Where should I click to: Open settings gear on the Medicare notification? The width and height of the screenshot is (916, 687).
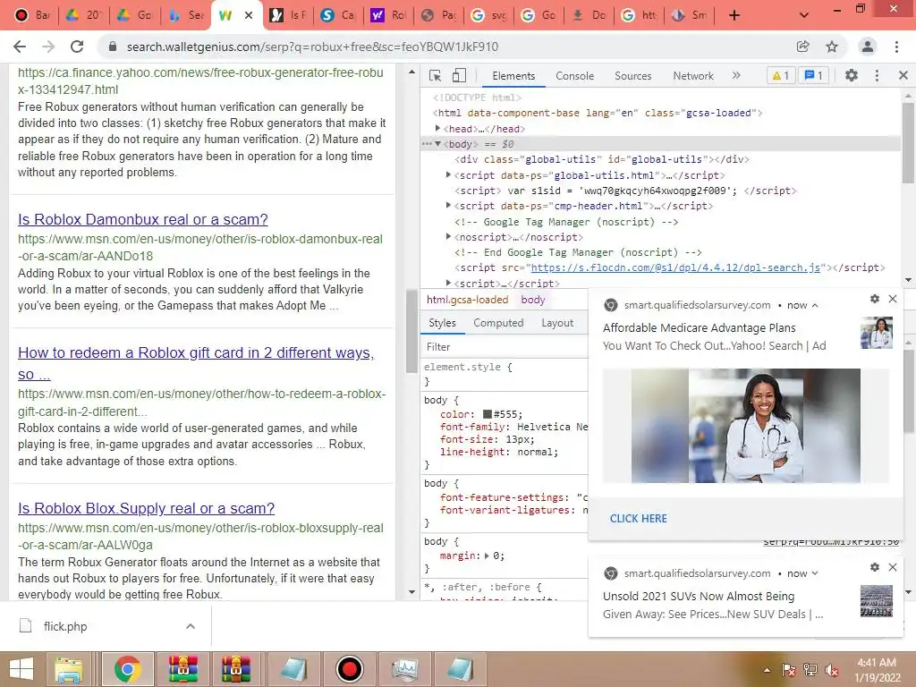pos(875,299)
